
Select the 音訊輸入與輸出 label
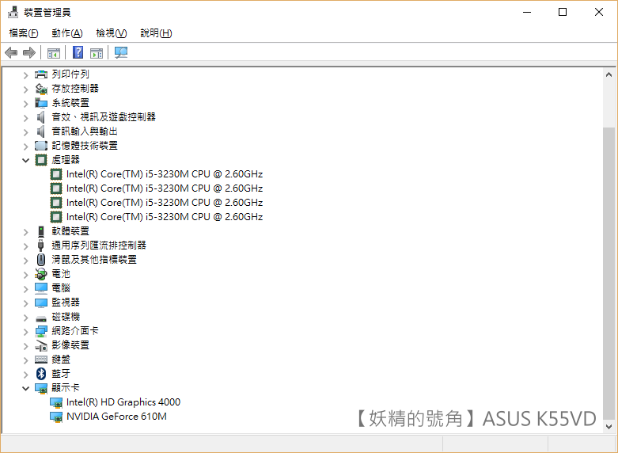point(85,131)
